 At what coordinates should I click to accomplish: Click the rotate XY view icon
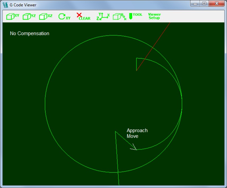point(64,16)
